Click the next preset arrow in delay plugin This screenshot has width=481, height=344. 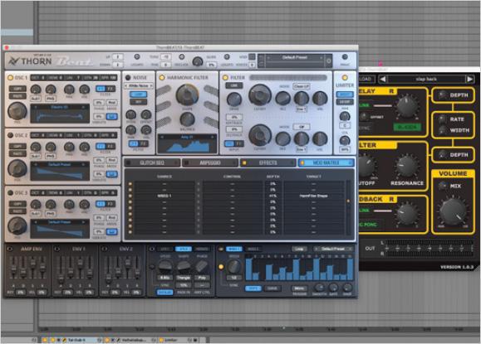(x=469, y=80)
